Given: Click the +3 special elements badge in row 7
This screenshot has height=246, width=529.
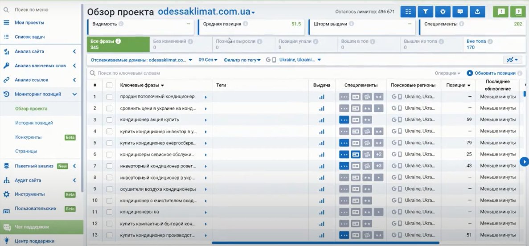Looking at the screenshot, I should [x=378, y=166].
